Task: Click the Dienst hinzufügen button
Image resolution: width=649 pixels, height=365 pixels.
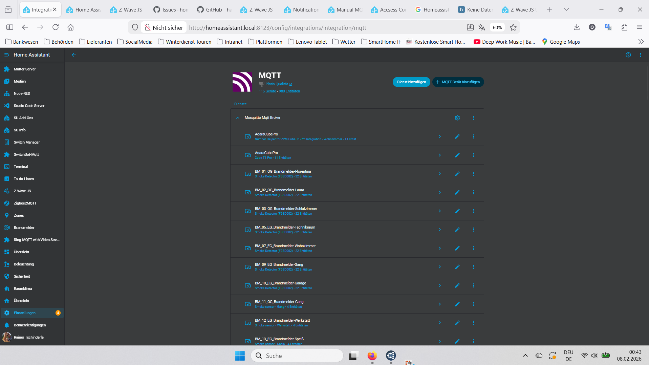Action: (411, 82)
